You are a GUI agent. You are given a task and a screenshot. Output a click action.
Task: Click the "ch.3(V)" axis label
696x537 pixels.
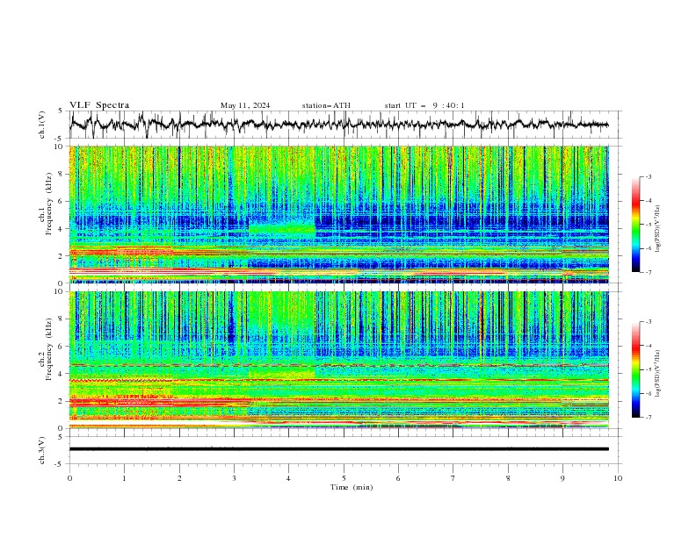click(42, 450)
